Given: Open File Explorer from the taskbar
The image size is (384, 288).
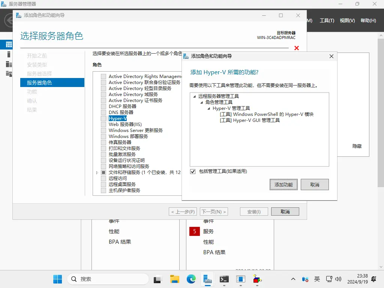Looking at the screenshot, I should 174,279.
